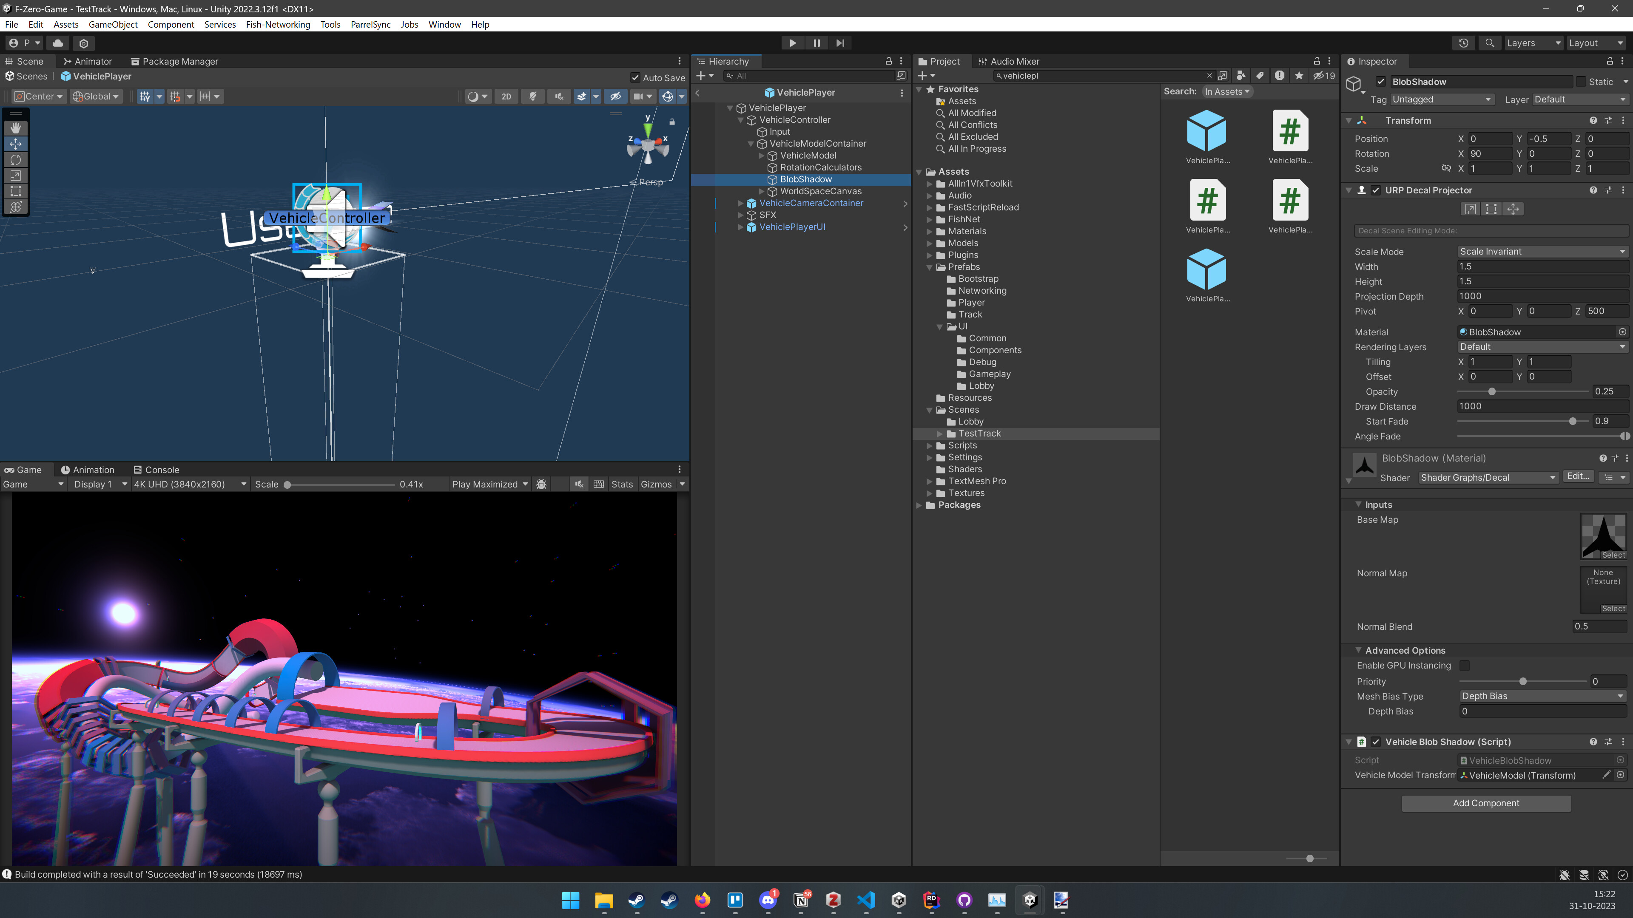Toggle scene audio on
This screenshot has height=918, width=1633.
coord(558,96)
